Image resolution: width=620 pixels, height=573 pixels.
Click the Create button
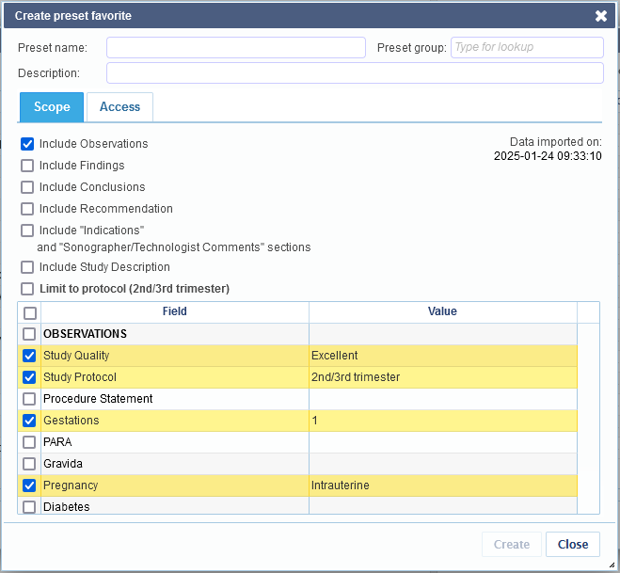coord(511,544)
